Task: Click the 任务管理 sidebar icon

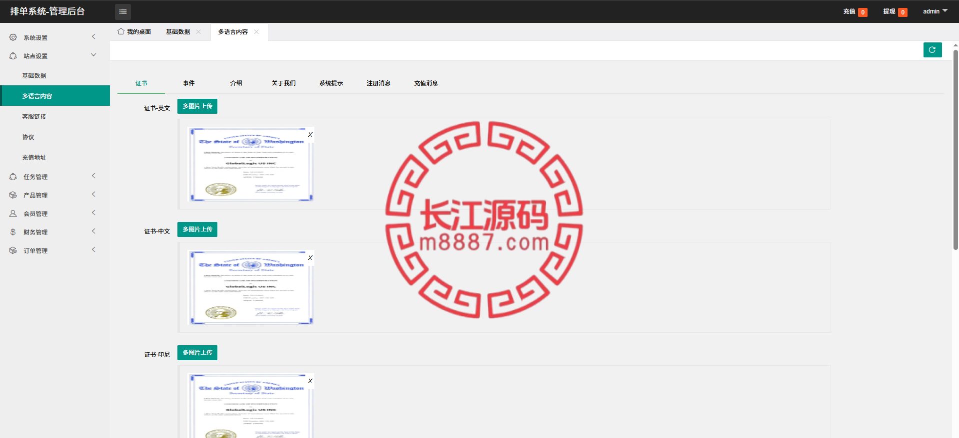Action: click(13, 177)
